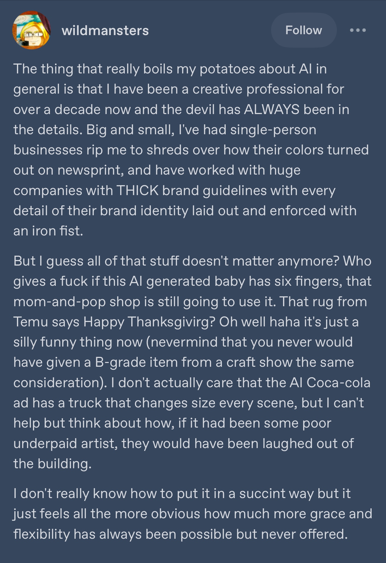Follow the wildmansters blog
Screen dimensions: 386x563
[304, 30]
